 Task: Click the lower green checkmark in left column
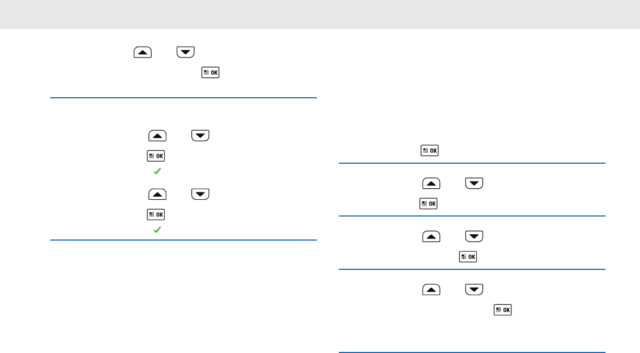tap(156, 230)
